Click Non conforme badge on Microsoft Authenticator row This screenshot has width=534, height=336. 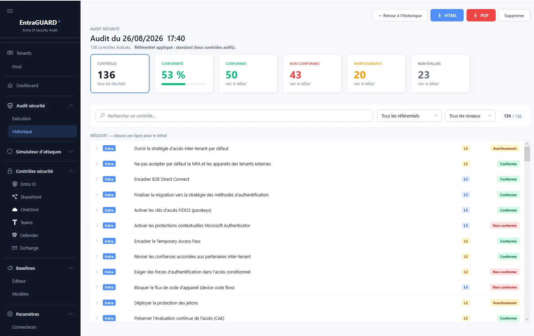(x=505, y=226)
